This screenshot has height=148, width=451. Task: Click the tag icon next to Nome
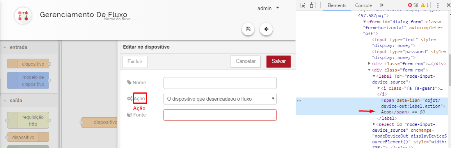[x=129, y=82]
